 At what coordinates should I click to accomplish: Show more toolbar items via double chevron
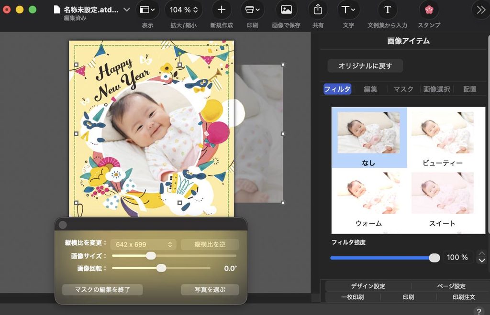pos(481,10)
